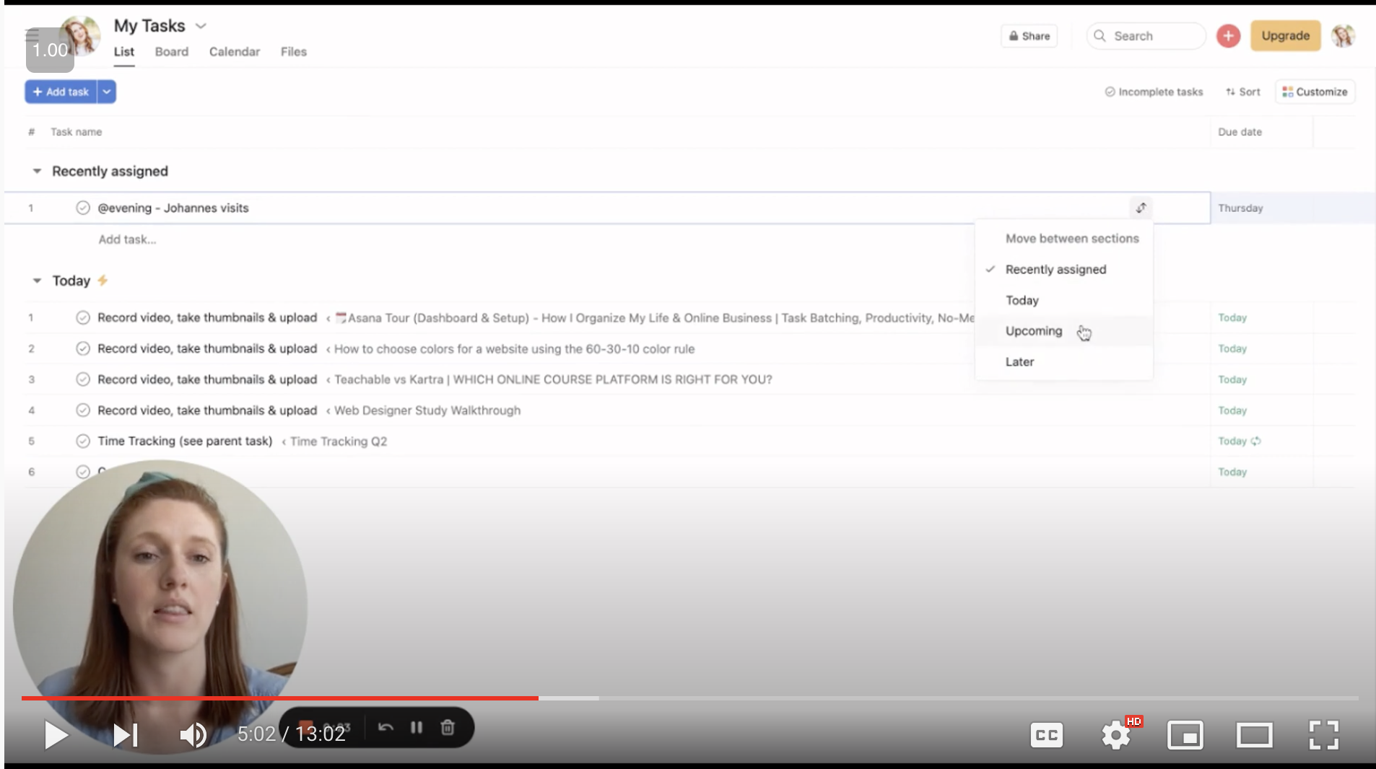Move task to Upcoming section
The height and width of the screenshot is (769, 1376).
(1063, 331)
